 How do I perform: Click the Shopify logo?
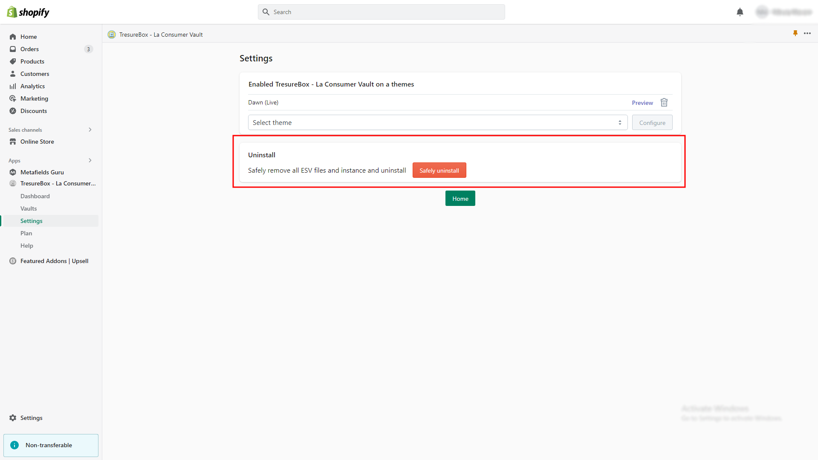[x=28, y=12]
